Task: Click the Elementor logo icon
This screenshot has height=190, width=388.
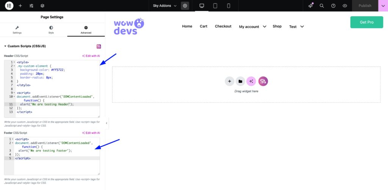Action: 9,5
